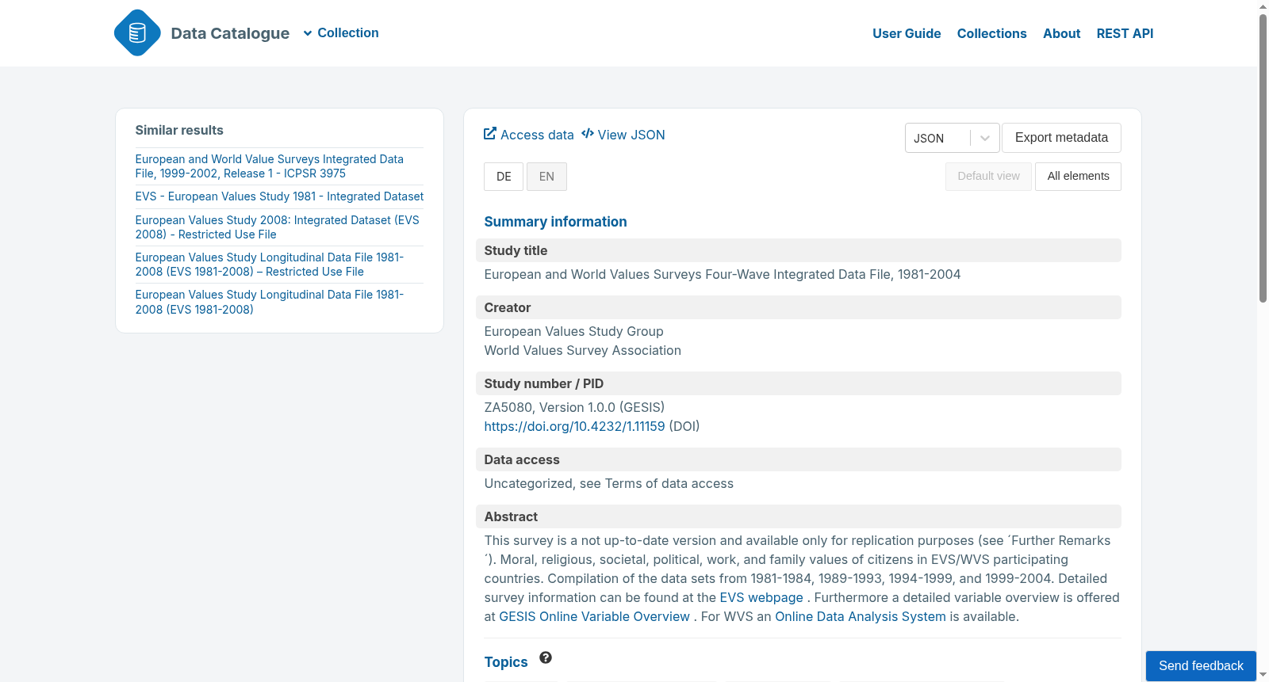1269x682 pixels.
Task: Click the 'World Values Survey Association' creator text
Action: tap(583, 350)
